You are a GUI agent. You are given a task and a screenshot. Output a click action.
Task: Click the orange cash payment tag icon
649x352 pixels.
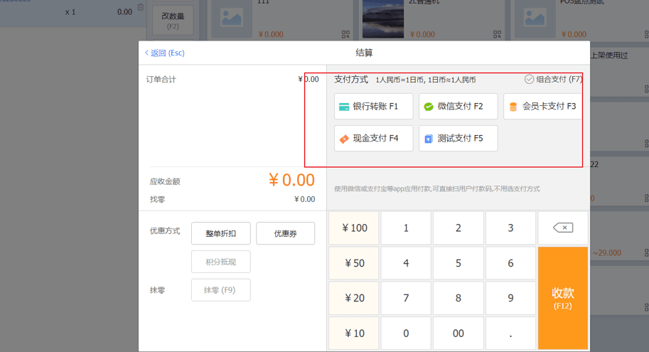(x=344, y=139)
